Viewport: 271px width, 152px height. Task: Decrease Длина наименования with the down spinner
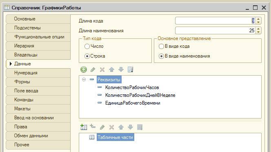click(258, 32)
